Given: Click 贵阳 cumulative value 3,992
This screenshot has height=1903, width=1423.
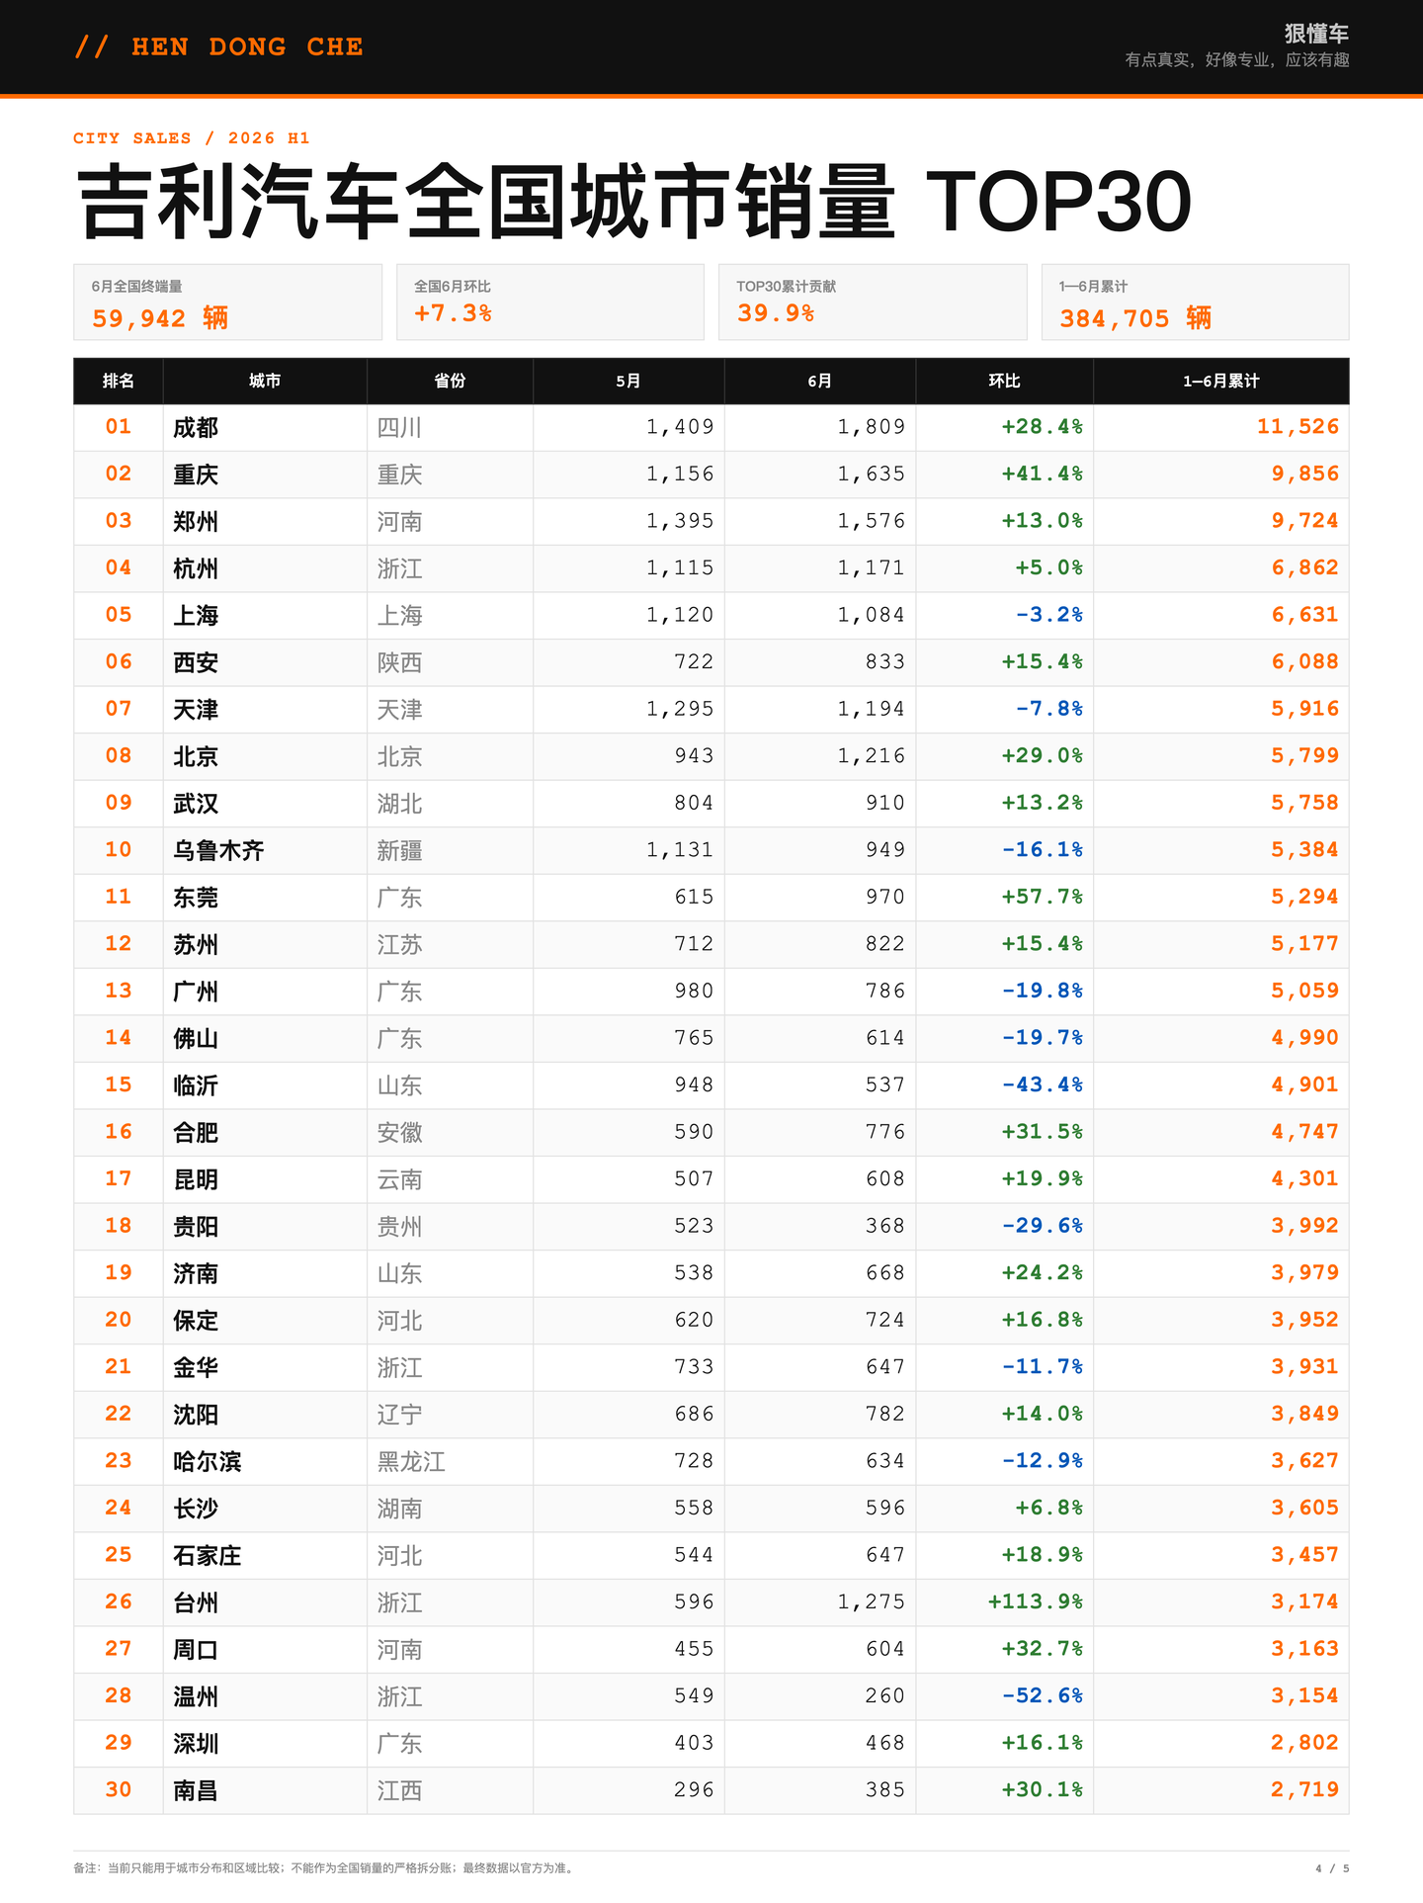Looking at the screenshot, I should 1304,1226.
